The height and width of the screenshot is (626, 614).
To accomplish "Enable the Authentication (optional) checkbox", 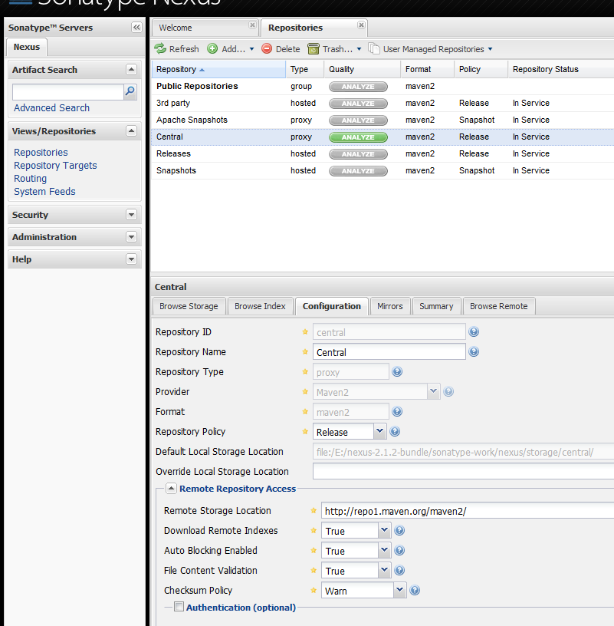I will tap(179, 607).
